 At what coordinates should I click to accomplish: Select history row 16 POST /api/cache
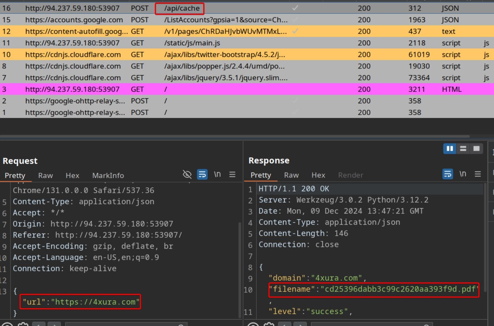[x=182, y=8]
